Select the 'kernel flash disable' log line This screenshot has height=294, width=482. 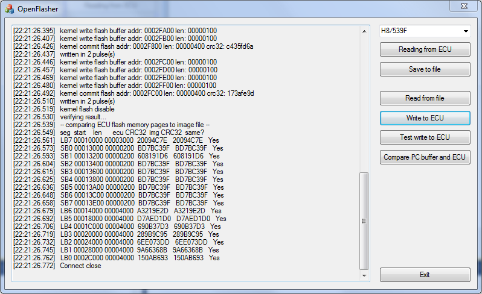pyautogui.click(x=84, y=108)
